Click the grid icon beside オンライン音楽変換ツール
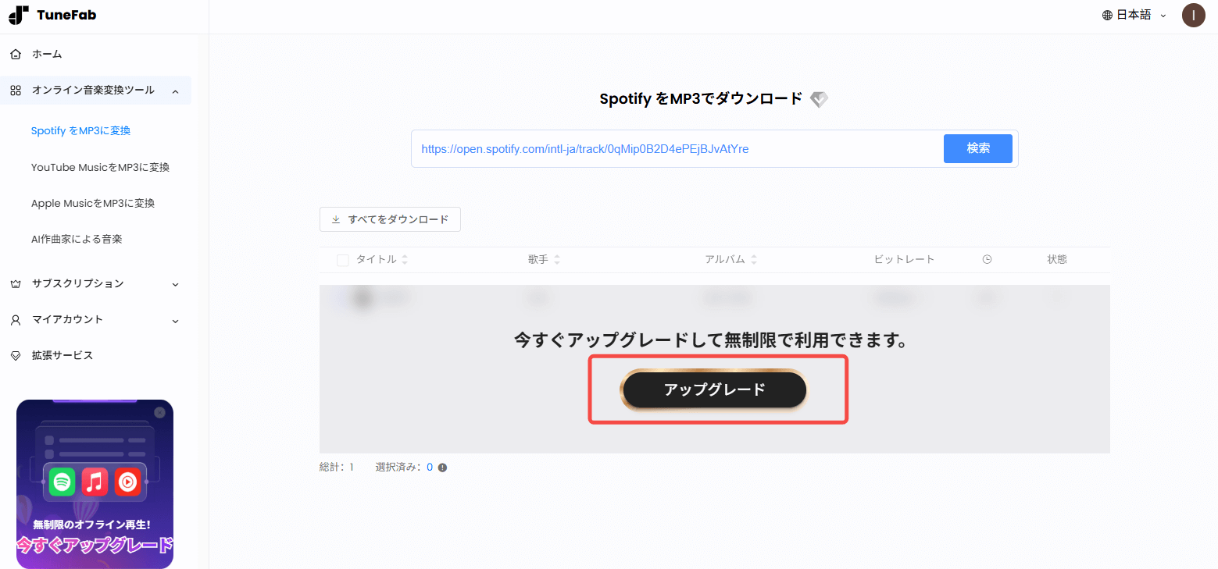The image size is (1218, 569). click(16, 91)
